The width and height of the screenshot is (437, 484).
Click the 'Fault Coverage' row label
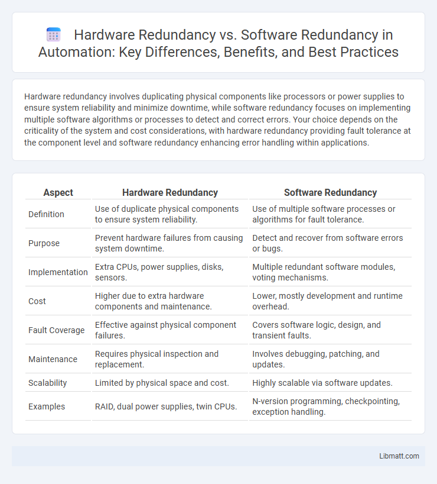57,330
